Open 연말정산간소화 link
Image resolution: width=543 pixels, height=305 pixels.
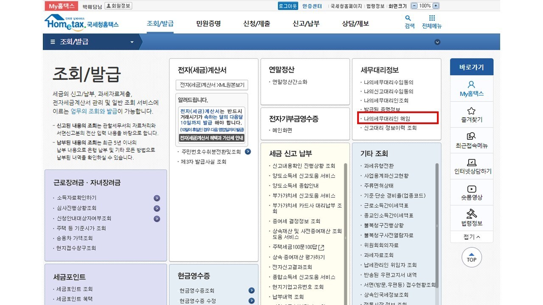(x=290, y=82)
